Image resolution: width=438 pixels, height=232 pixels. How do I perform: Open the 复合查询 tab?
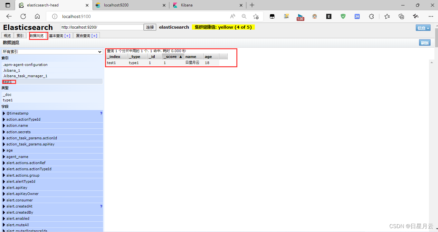tap(87, 36)
